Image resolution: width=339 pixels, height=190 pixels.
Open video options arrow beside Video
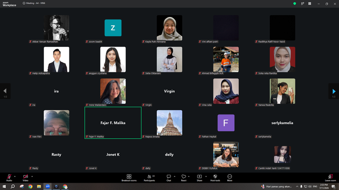32,176
